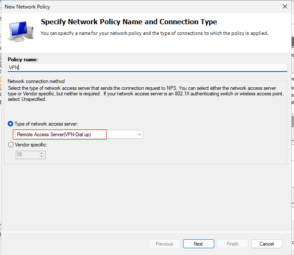Screen dimensions: 294x255
Task: Decrease the vendor specific value with down arrow
Action: click(42, 157)
